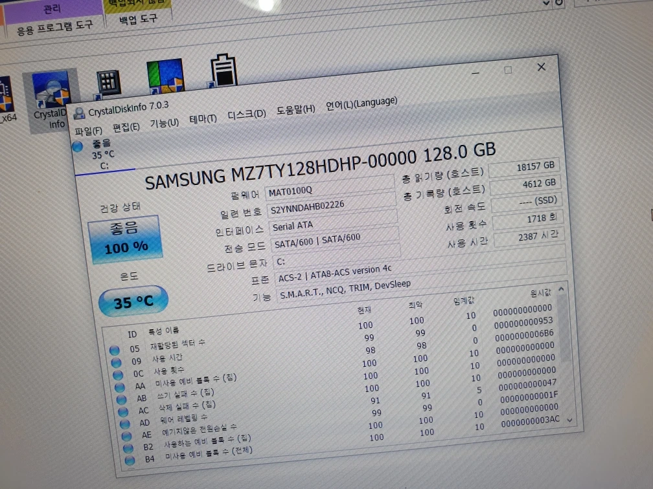This screenshot has width=653, height=489.
Task: Click the CrystalDiskInfo title bar app icon
Action: [x=79, y=113]
